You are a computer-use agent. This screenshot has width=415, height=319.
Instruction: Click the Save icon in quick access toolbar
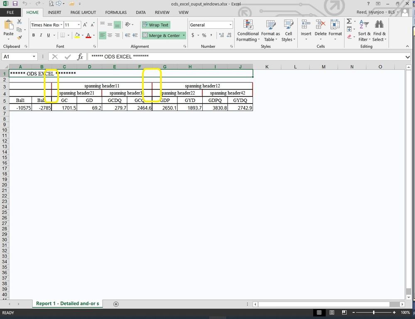pos(15,4)
